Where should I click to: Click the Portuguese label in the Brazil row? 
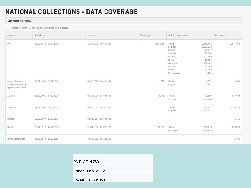tap(174, 131)
